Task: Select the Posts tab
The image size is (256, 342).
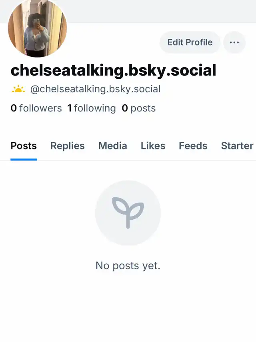Action: pyautogui.click(x=24, y=146)
